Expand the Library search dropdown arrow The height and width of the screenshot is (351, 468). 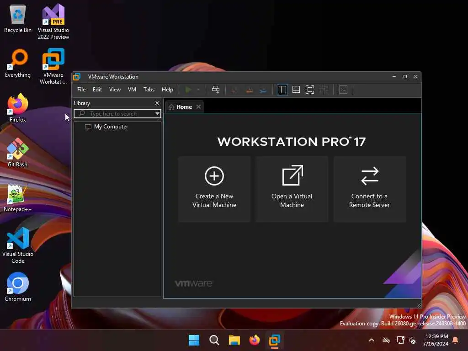157,114
